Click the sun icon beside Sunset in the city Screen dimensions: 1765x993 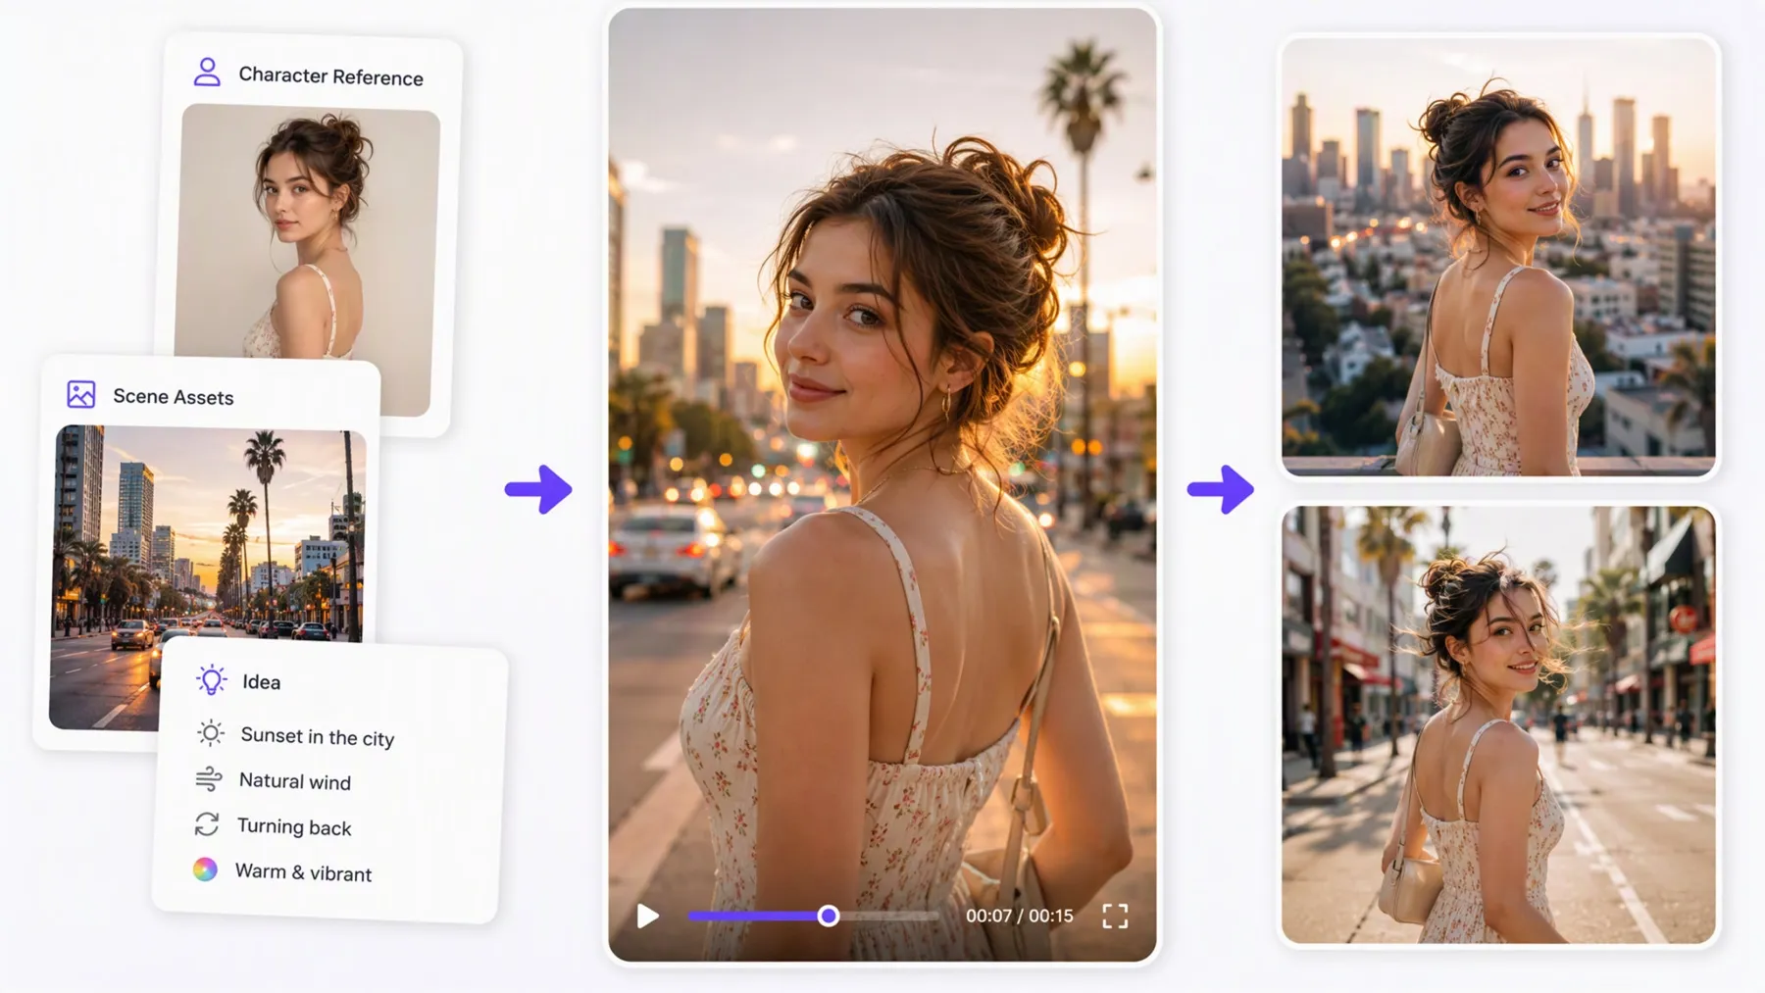[211, 733]
